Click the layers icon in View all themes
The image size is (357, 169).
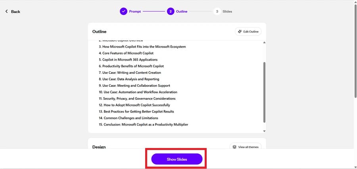point(234,147)
